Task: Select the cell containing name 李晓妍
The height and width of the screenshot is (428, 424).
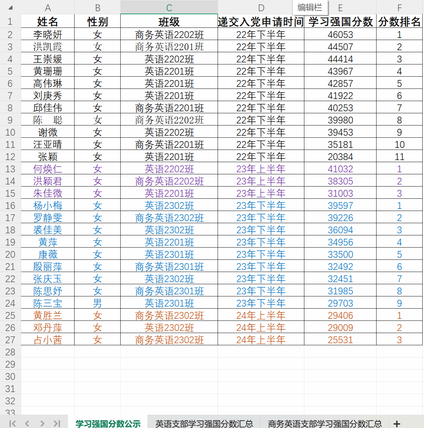Action: click(x=48, y=35)
